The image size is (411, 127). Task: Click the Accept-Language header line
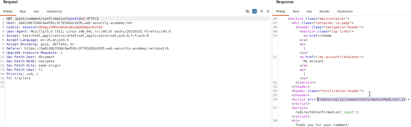coord(37,40)
